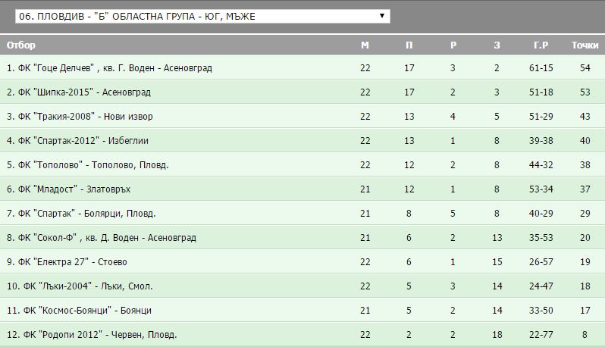605x347 pixels.
Task: Select ФК "Сокол-Ф" team row
Action: (x=102, y=238)
